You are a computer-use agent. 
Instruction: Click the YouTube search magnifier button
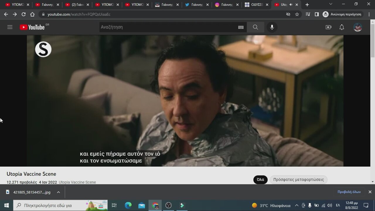click(255, 27)
